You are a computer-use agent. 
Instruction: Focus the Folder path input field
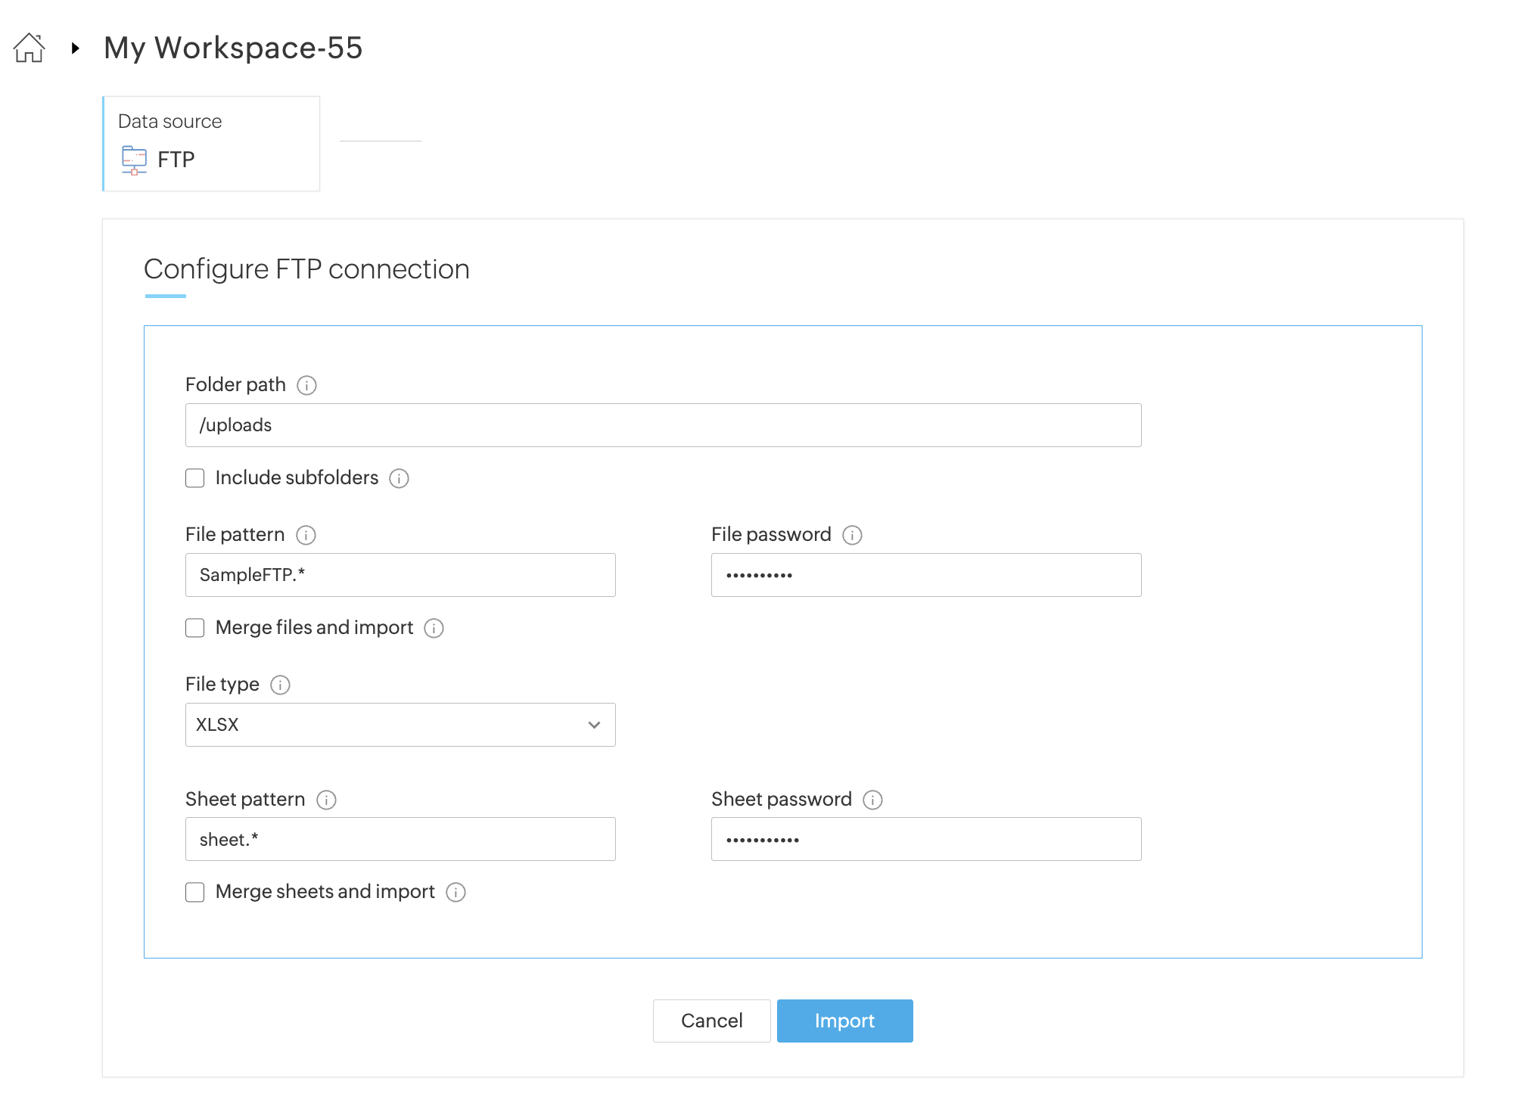(x=663, y=425)
